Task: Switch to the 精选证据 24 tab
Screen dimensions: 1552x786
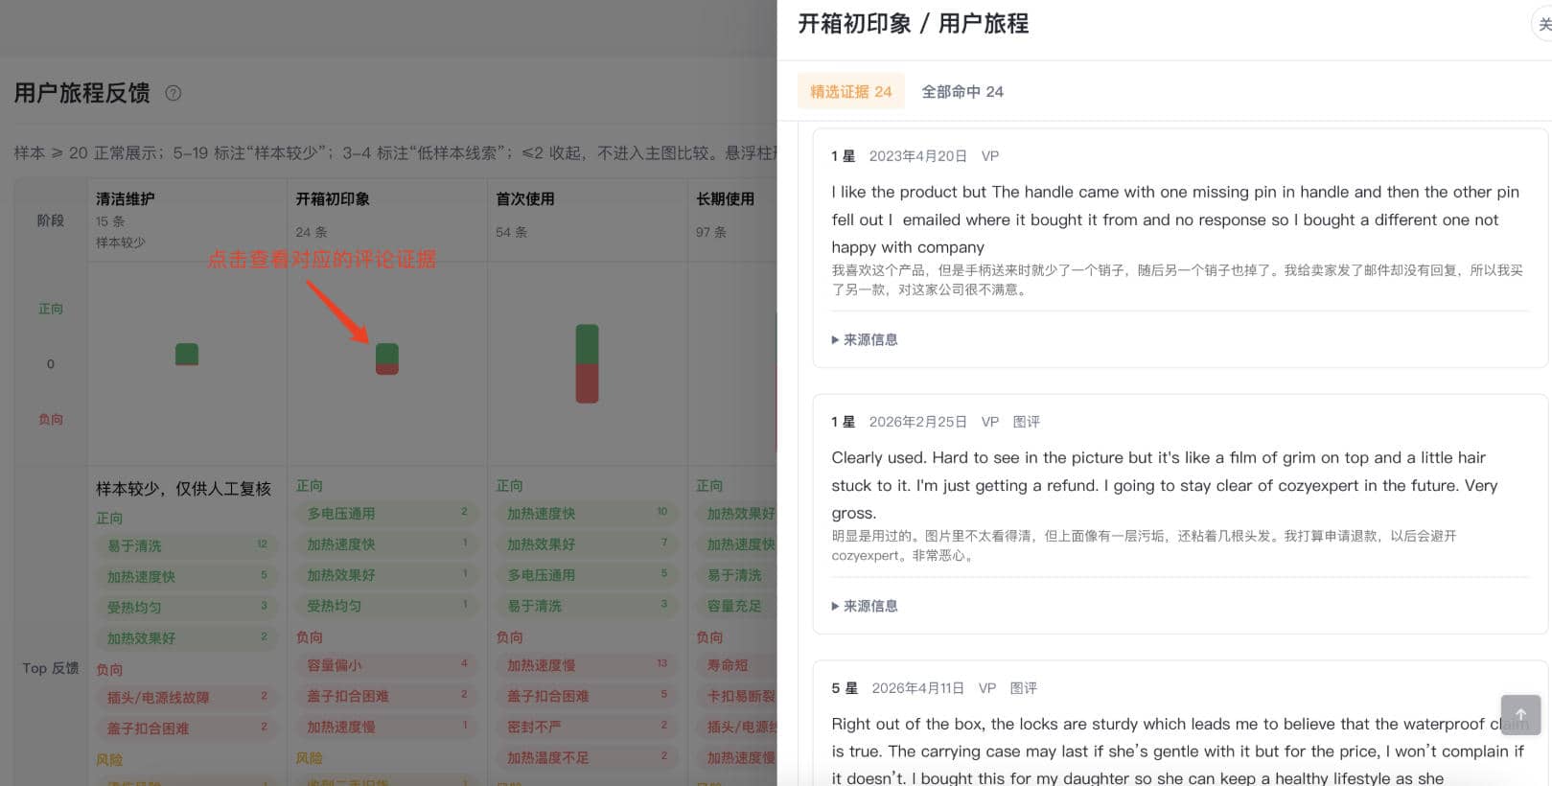Action: (851, 92)
